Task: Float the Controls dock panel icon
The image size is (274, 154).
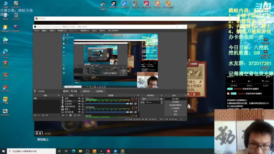Action: (185, 95)
